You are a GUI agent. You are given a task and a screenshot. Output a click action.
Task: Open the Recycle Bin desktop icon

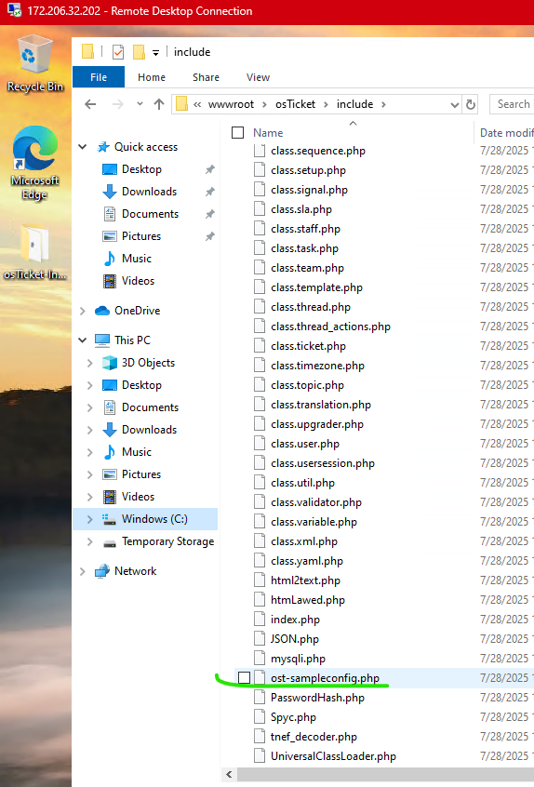click(x=34, y=63)
